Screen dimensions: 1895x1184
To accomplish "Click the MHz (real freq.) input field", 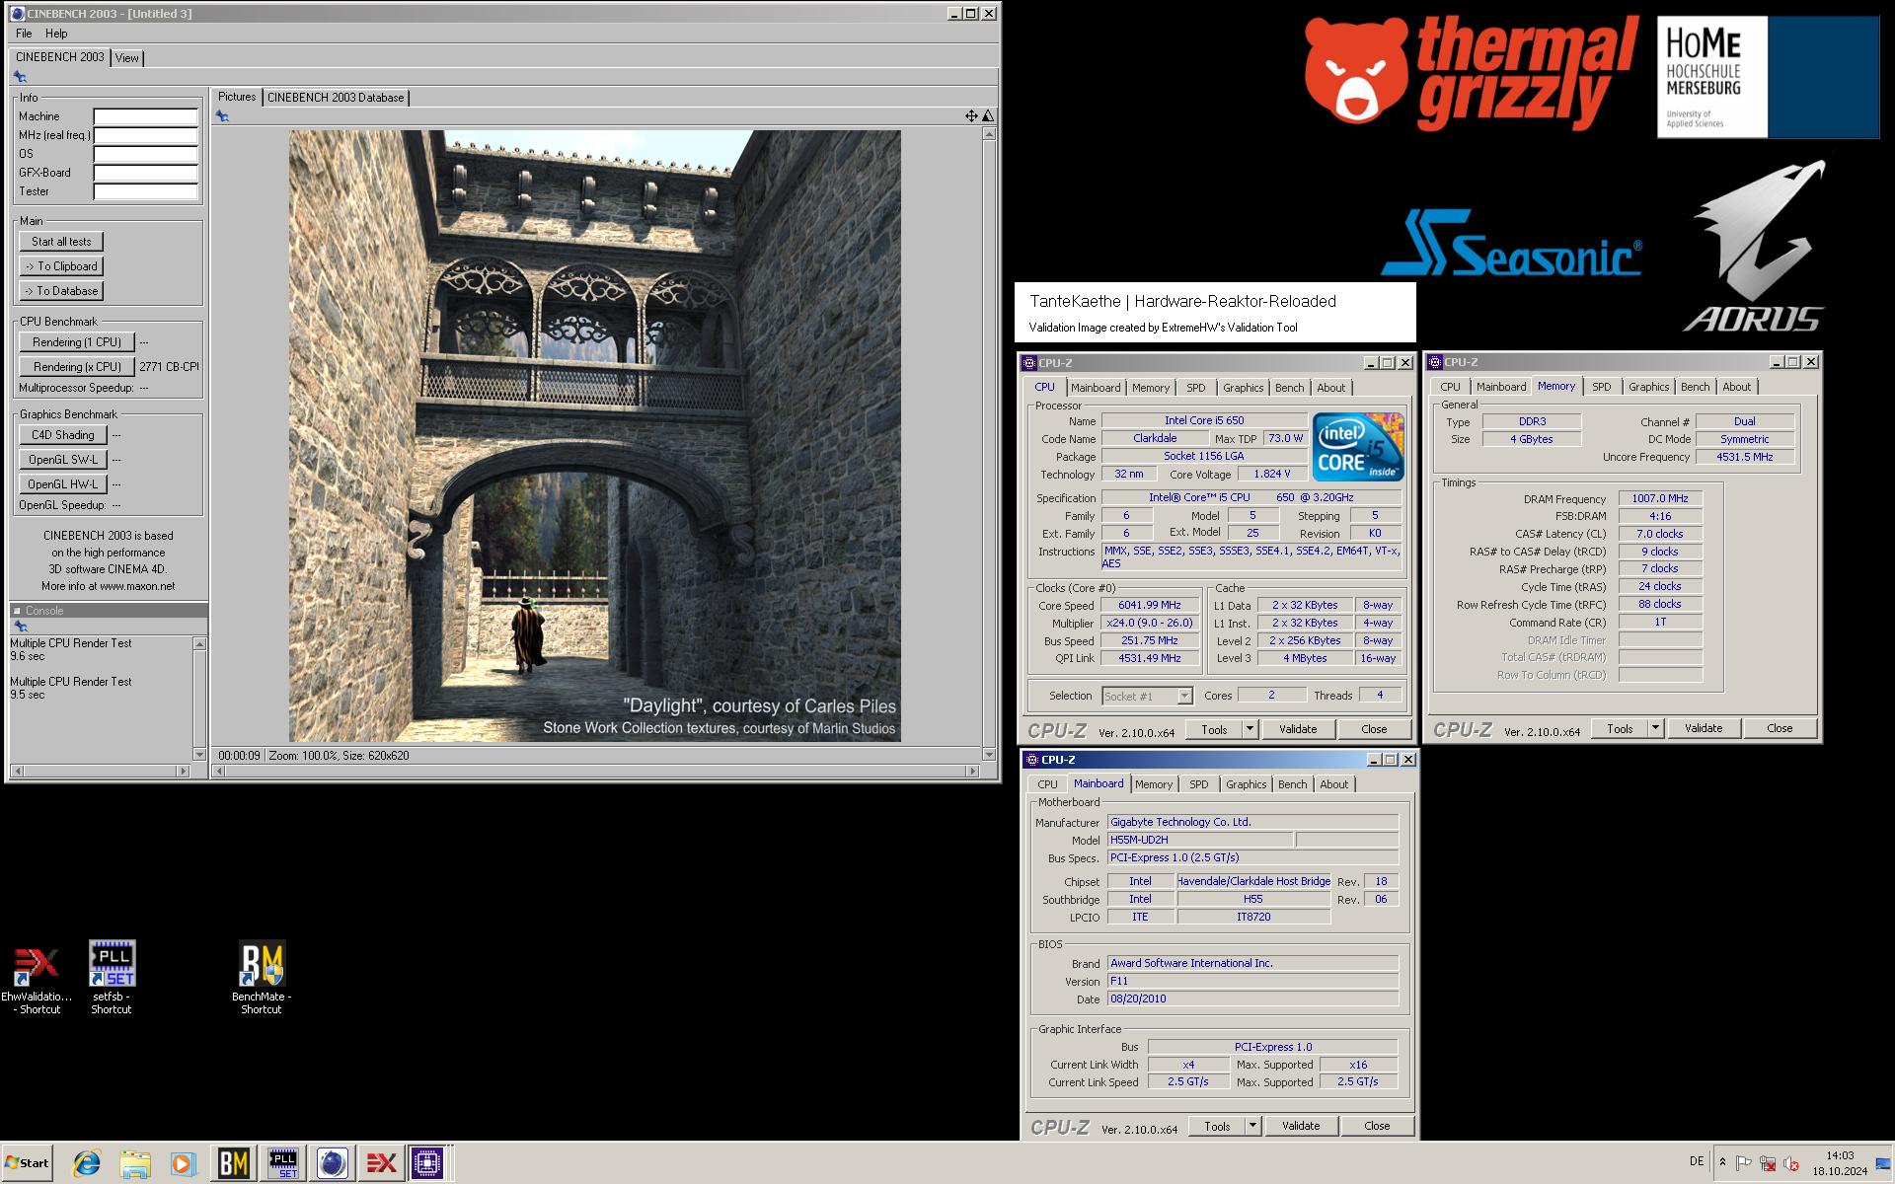I will point(146,135).
